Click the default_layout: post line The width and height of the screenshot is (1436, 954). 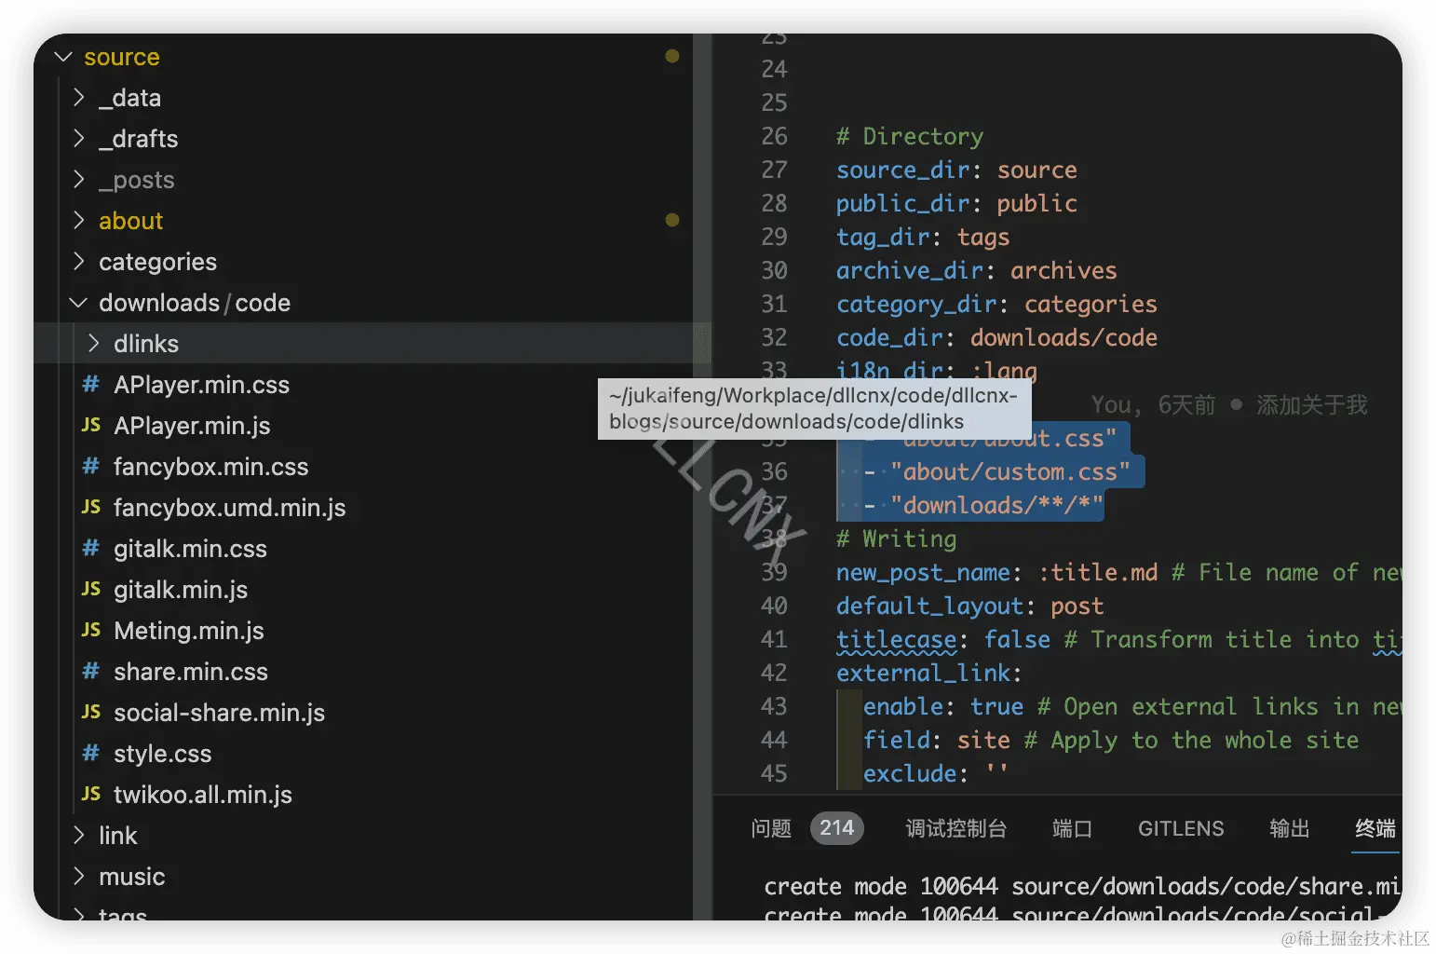pos(969,606)
